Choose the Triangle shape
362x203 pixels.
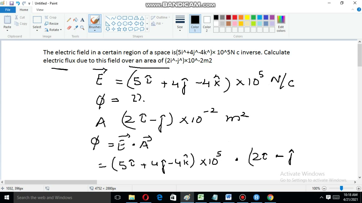pos(142,18)
